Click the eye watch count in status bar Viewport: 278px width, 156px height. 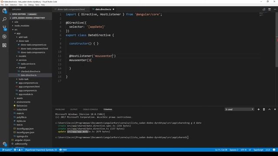coord(63,150)
